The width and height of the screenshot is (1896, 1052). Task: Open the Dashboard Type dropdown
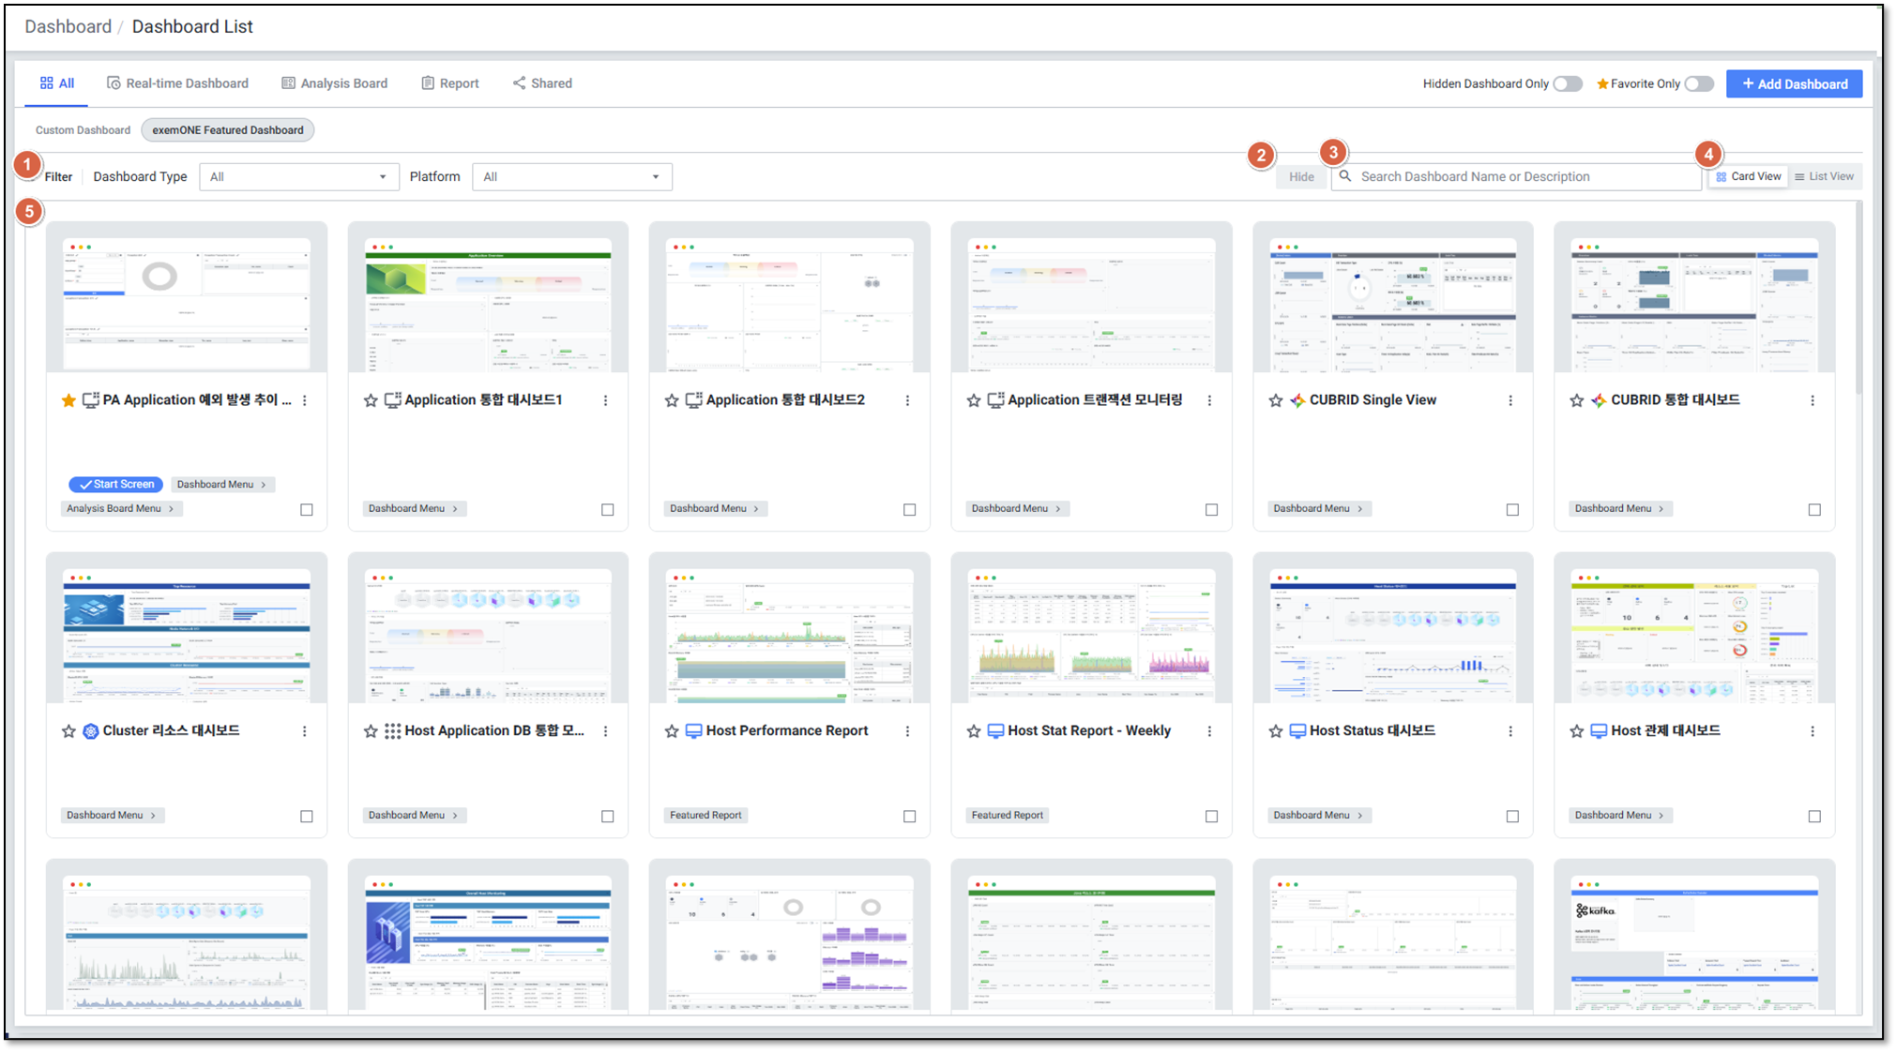click(x=298, y=176)
